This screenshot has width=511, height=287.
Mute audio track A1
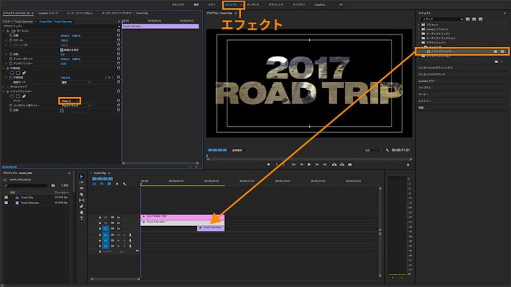pyautogui.click(x=118, y=235)
